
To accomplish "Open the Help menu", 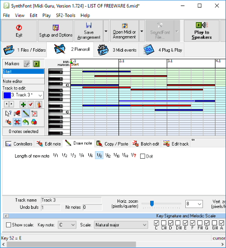I will (85, 16).
